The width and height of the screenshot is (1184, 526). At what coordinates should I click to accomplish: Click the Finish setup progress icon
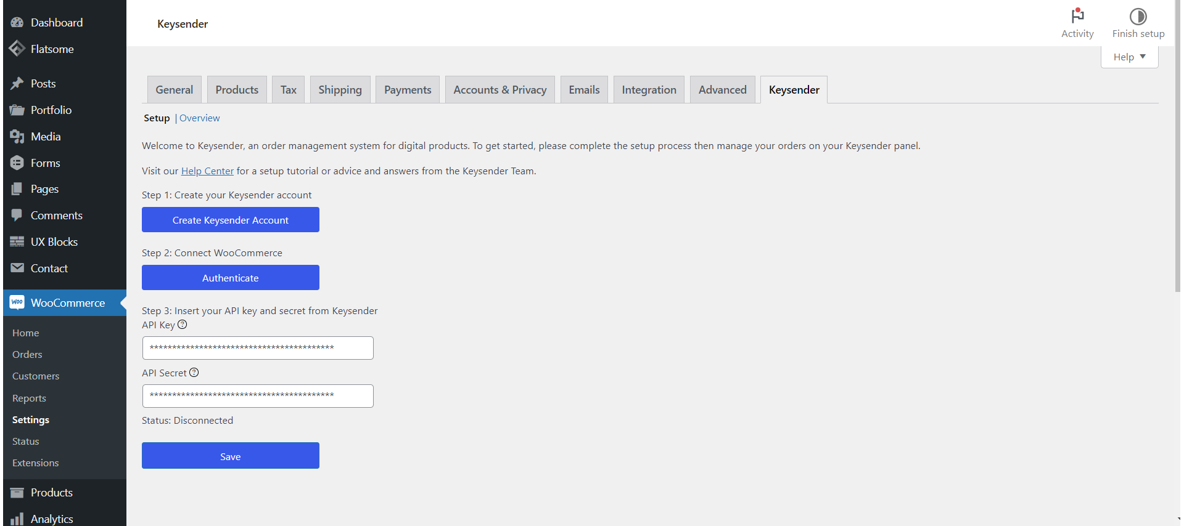click(1138, 16)
